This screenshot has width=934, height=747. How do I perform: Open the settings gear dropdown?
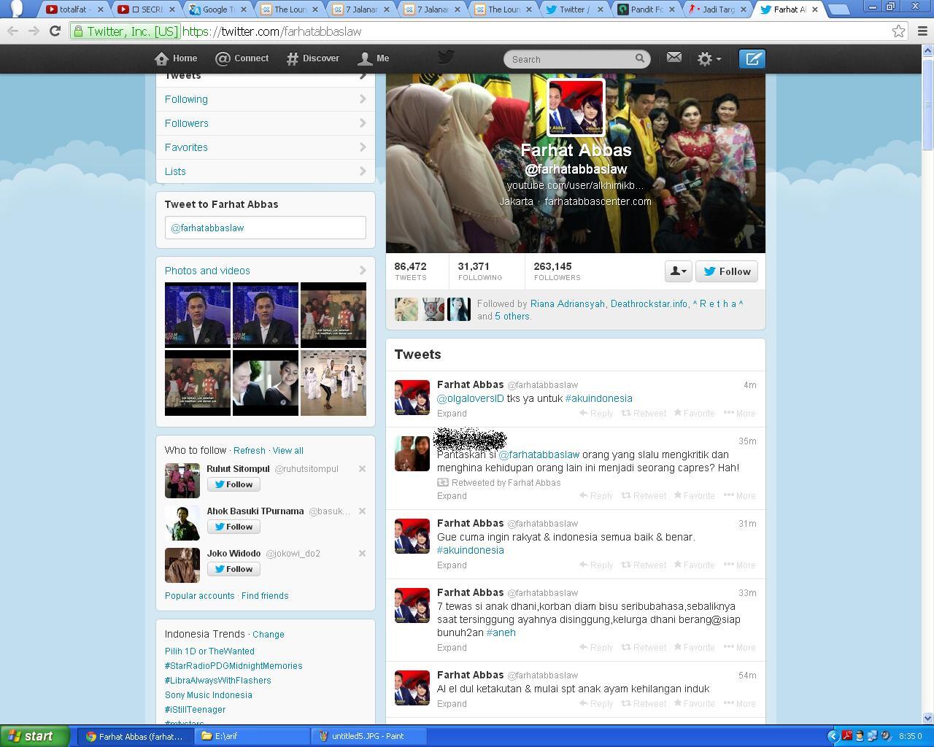(x=709, y=59)
